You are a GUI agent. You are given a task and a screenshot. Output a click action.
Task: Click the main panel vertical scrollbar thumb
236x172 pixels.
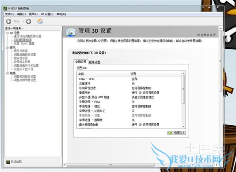(x=221, y=61)
